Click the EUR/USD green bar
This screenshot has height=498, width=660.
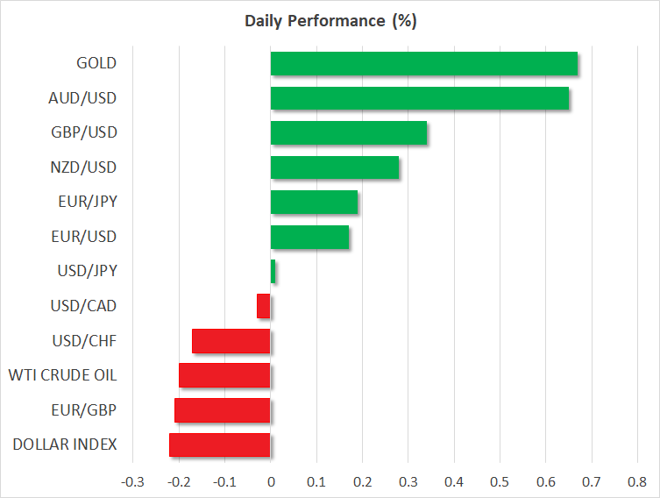(x=309, y=237)
